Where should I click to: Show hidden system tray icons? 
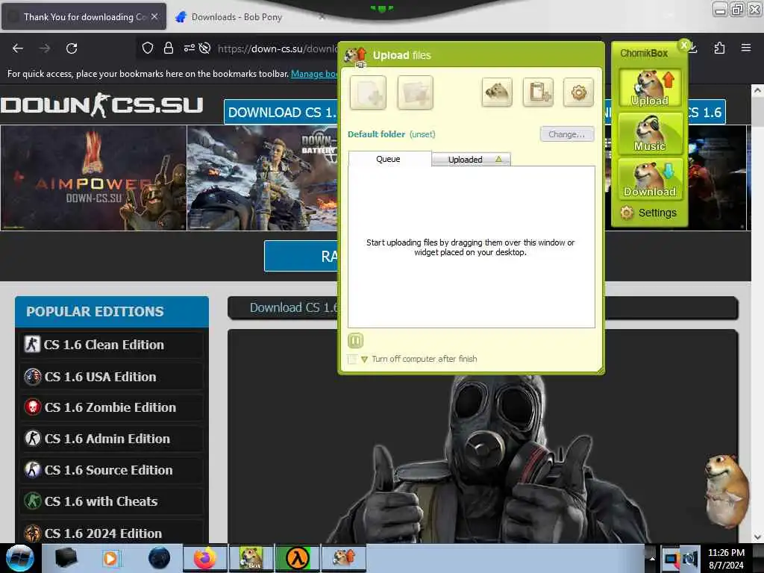pos(652,558)
